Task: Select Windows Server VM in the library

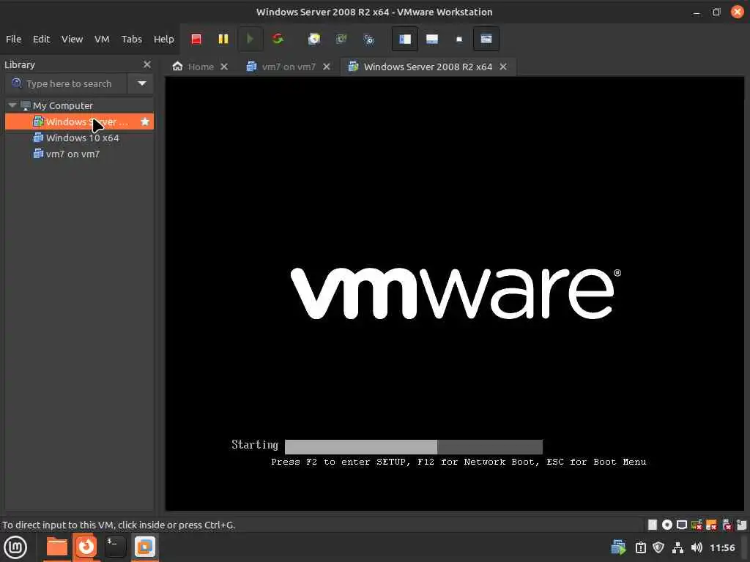Action: 79,122
